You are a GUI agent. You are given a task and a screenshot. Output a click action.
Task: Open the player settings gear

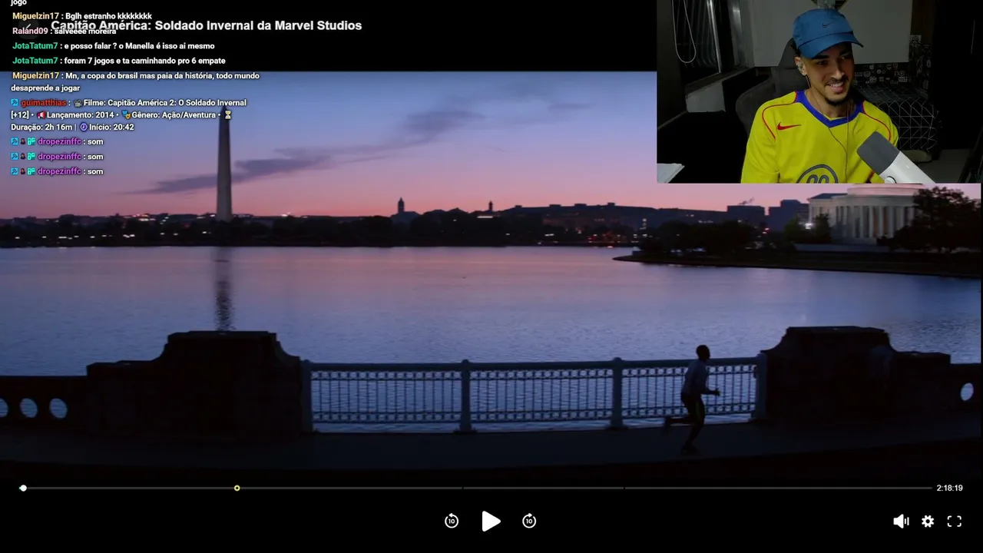[928, 522]
